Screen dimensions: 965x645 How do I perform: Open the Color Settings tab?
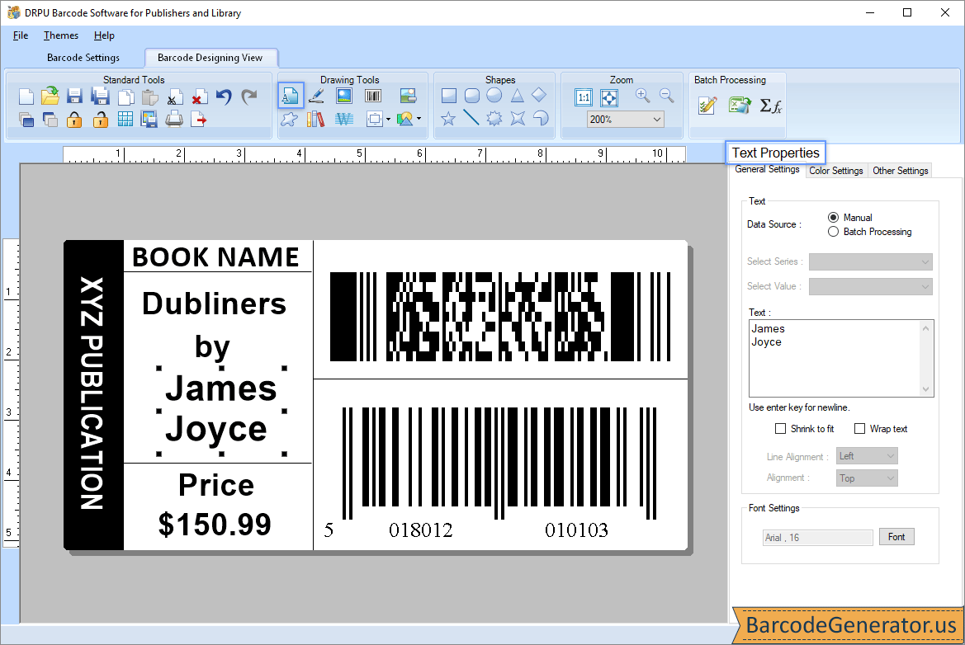coord(836,171)
